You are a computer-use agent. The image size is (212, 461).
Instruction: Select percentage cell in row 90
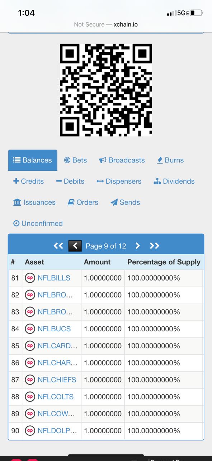coord(164,431)
